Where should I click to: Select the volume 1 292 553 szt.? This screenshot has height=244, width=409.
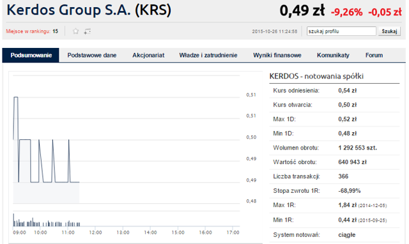tap(358, 148)
